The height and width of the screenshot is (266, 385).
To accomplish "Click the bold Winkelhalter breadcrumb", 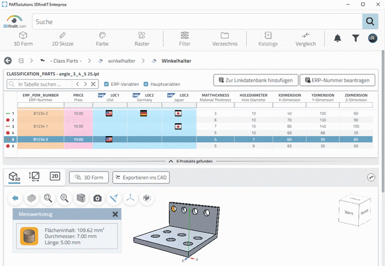I will click(176, 61).
